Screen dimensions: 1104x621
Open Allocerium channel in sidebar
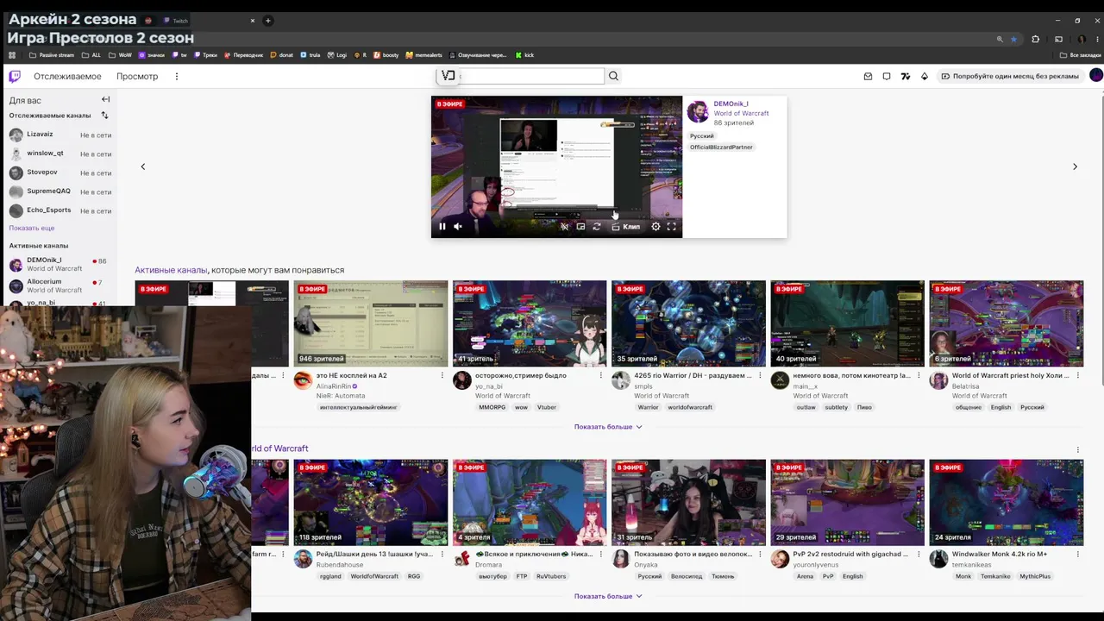coord(60,285)
